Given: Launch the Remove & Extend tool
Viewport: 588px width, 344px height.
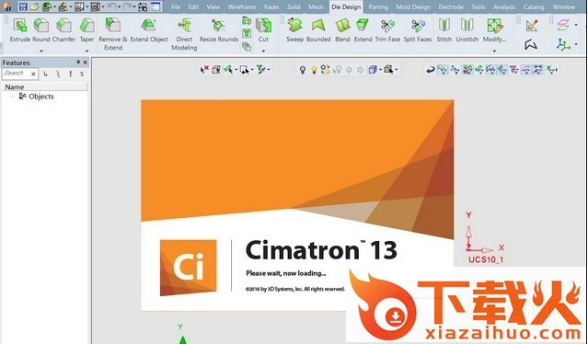Looking at the screenshot, I should pos(113,34).
